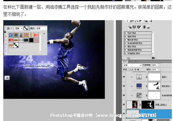Click the Adjustments panel bottom-left icon
This screenshot has width=173, height=121.
coord(129,58)
